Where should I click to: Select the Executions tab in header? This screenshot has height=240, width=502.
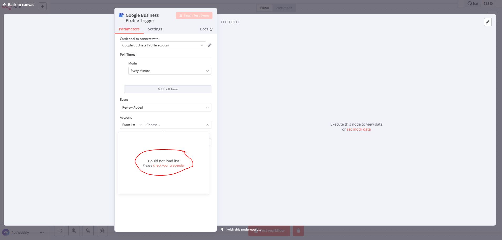tap(284, 8)
